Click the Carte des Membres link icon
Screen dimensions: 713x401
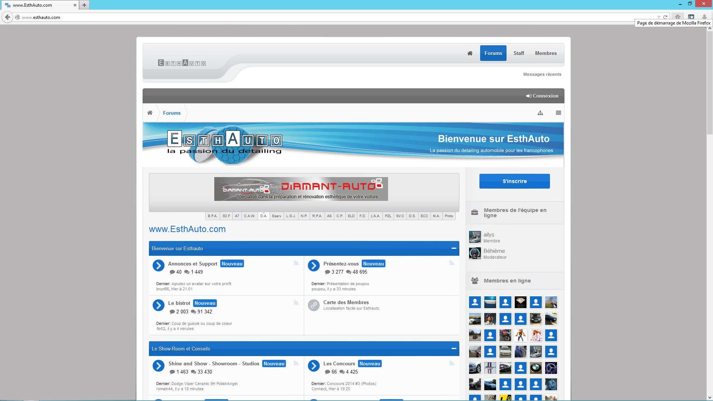click(x=314, y=305)
